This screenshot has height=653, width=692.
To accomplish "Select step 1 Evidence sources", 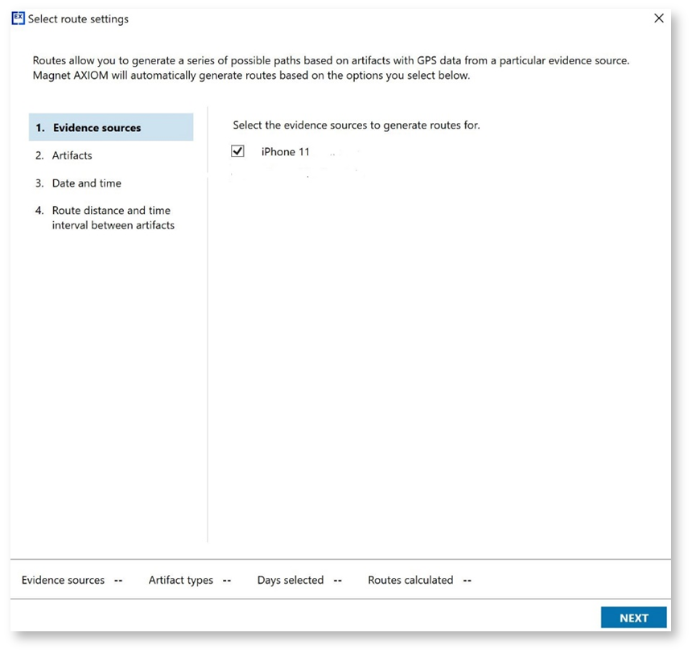I will 97,128.
